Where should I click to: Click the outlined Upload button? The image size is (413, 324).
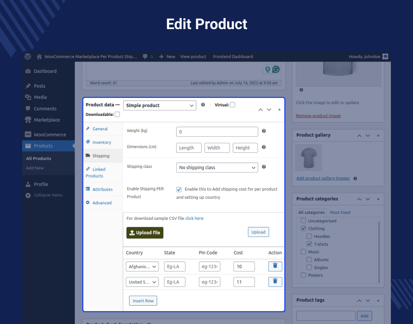258,232
